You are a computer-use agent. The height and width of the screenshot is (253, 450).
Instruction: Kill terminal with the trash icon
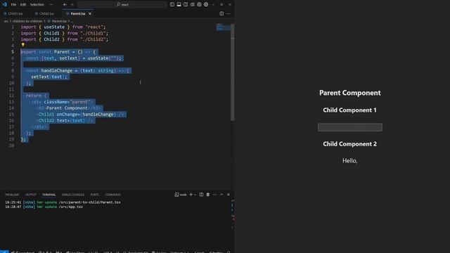tap(208, 195)
